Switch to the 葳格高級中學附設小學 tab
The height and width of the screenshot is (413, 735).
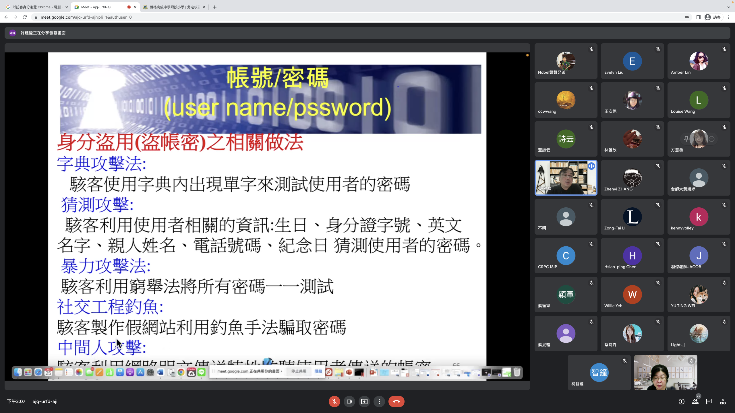click(174, 7)
